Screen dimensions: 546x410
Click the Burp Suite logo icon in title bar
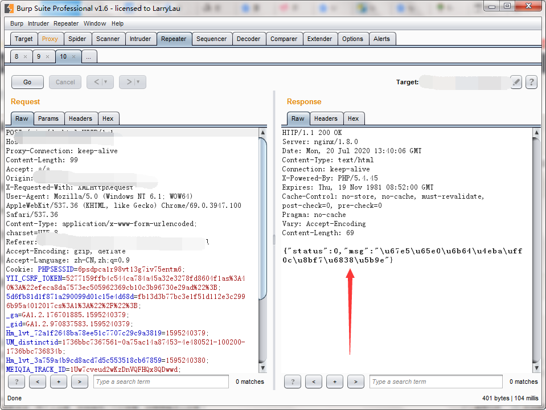[9, 8]
